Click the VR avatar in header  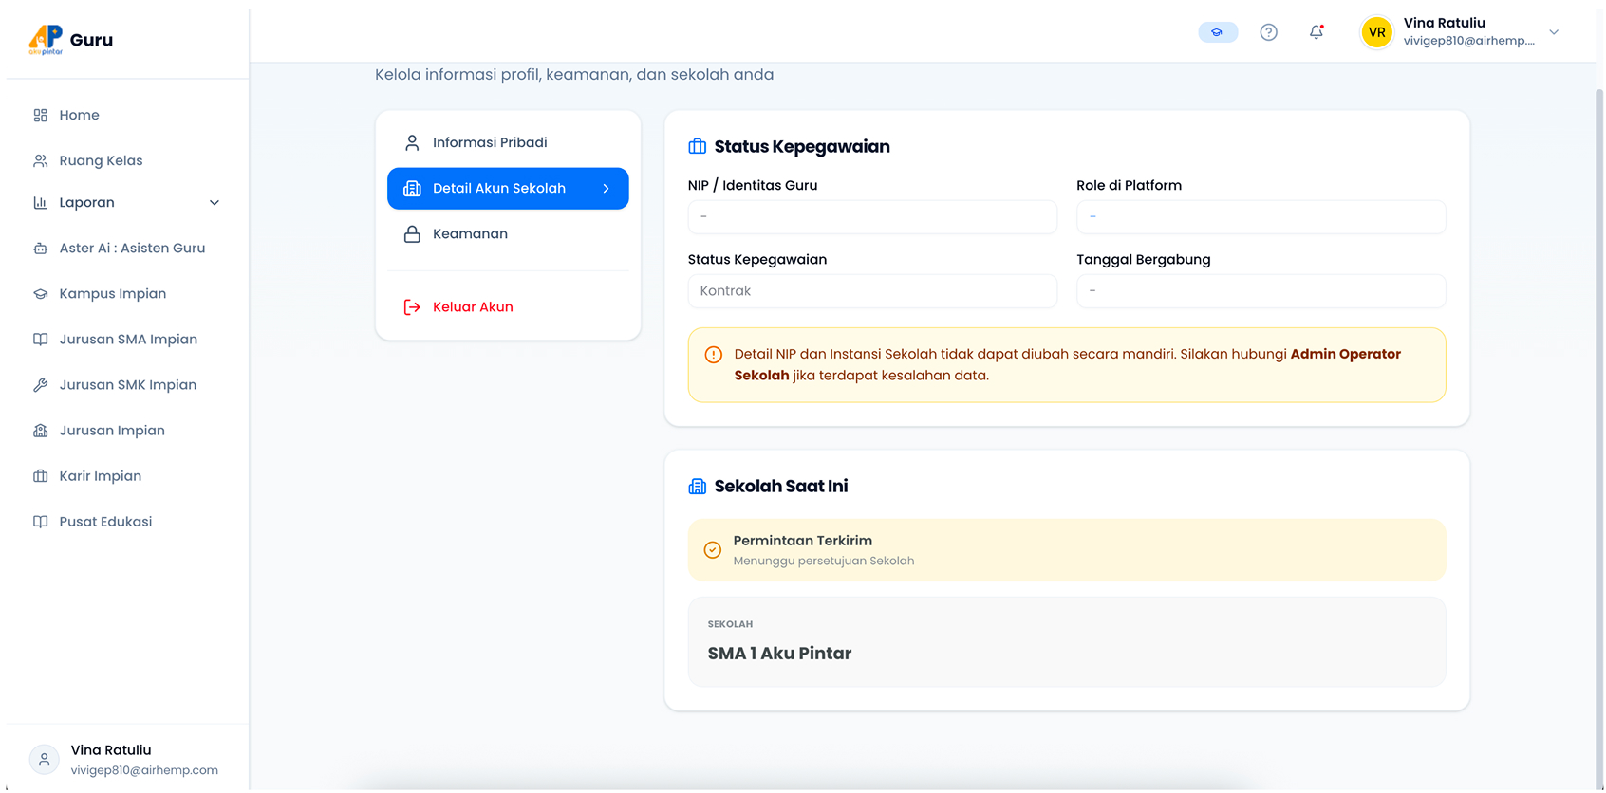[1376, 32]
